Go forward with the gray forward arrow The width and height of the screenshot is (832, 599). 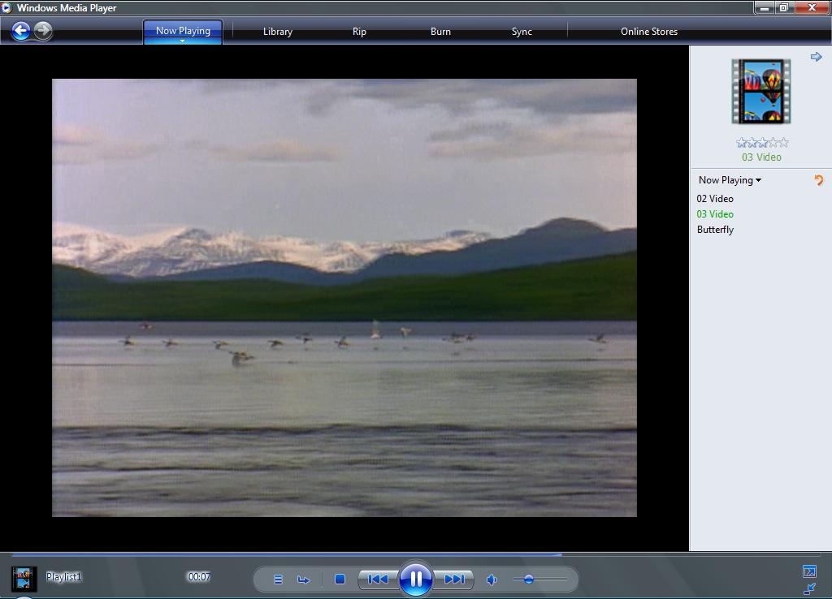(x=44, y=30)
